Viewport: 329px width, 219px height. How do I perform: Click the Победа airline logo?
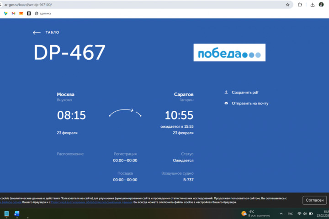[229, 53]
